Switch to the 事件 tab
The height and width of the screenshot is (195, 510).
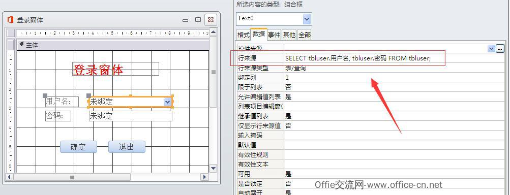coord(274,35)
